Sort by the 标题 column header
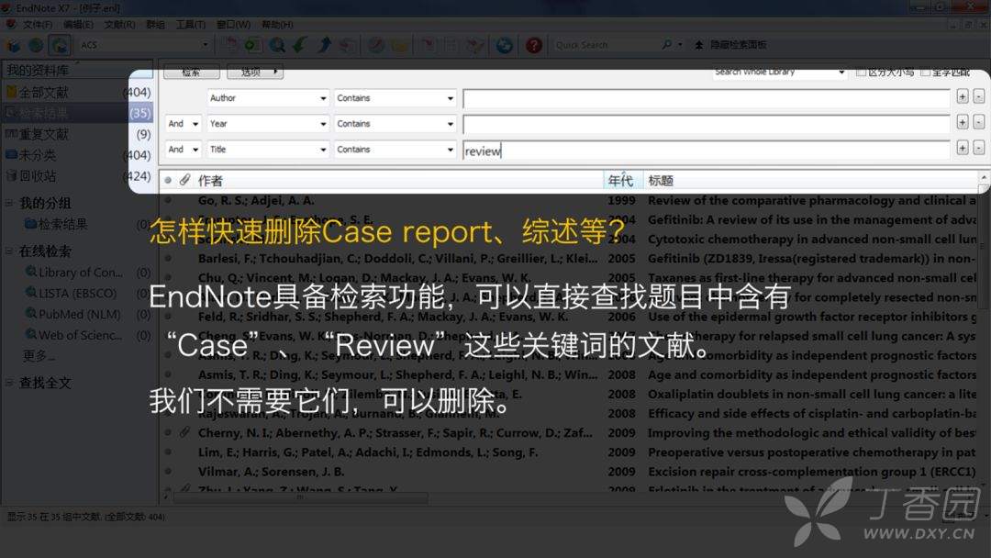 click(x=661, y=181)
